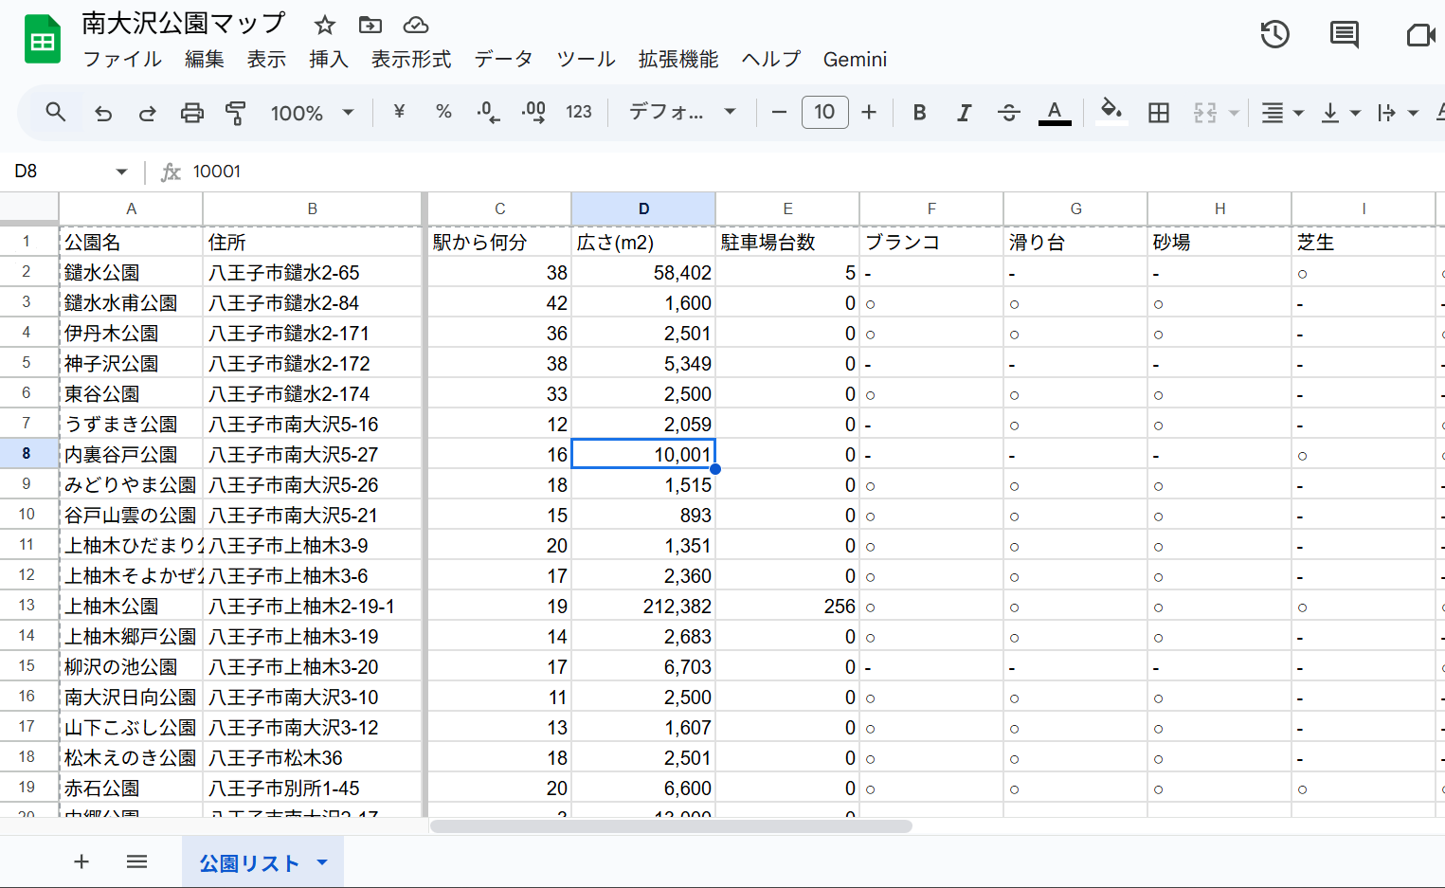The width and height of the screenshot is (1445, 888).
Task: Redo the last action
Action: point(148,113)
